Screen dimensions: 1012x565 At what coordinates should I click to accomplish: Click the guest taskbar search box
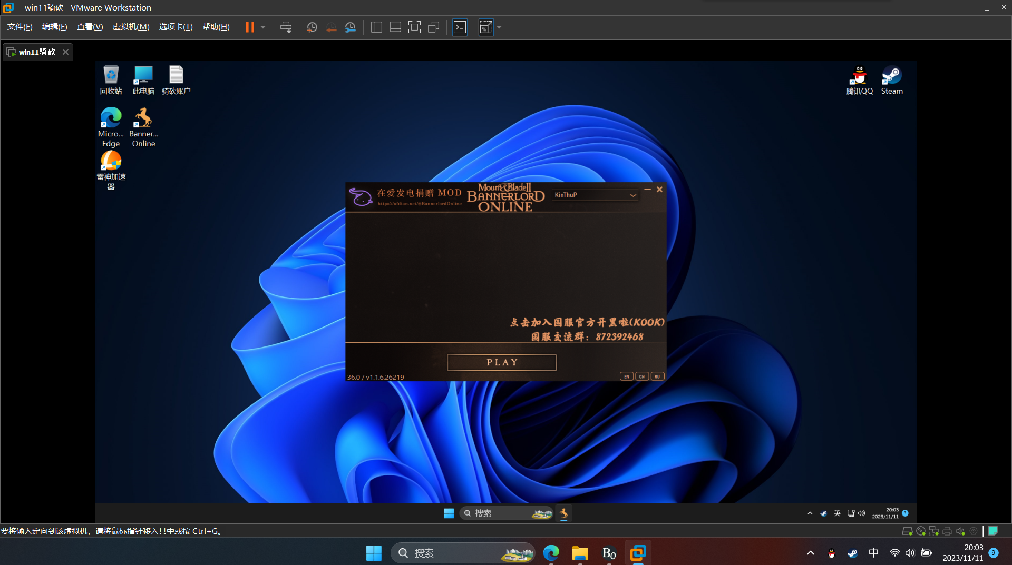click(x=507, y=513)
